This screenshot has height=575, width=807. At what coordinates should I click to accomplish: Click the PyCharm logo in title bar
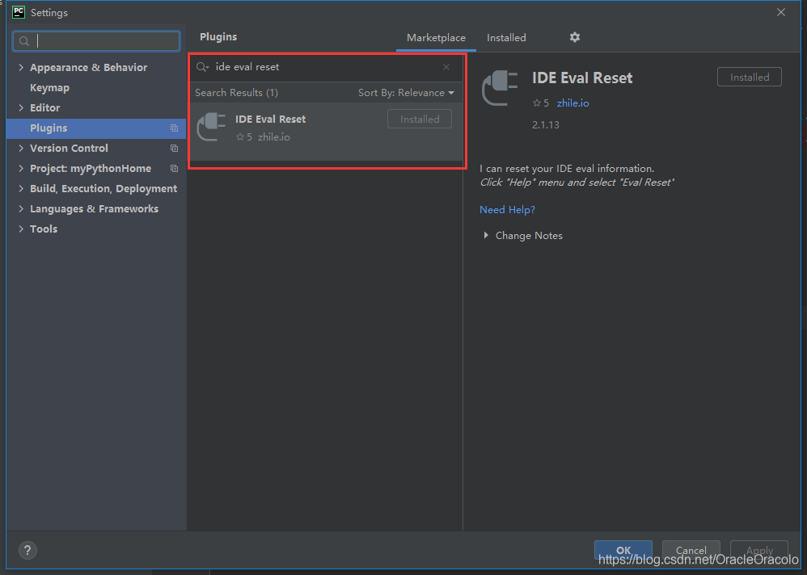(19, 12)
